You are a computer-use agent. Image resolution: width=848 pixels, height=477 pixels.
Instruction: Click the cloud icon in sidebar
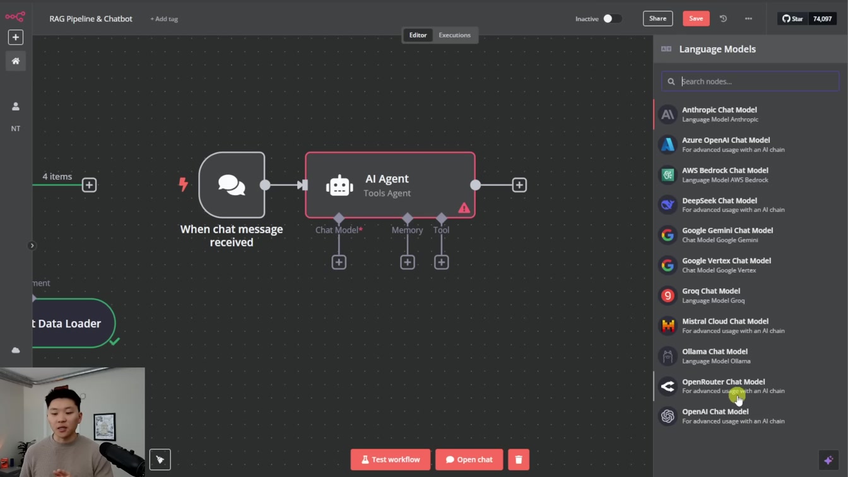[16, 350]
